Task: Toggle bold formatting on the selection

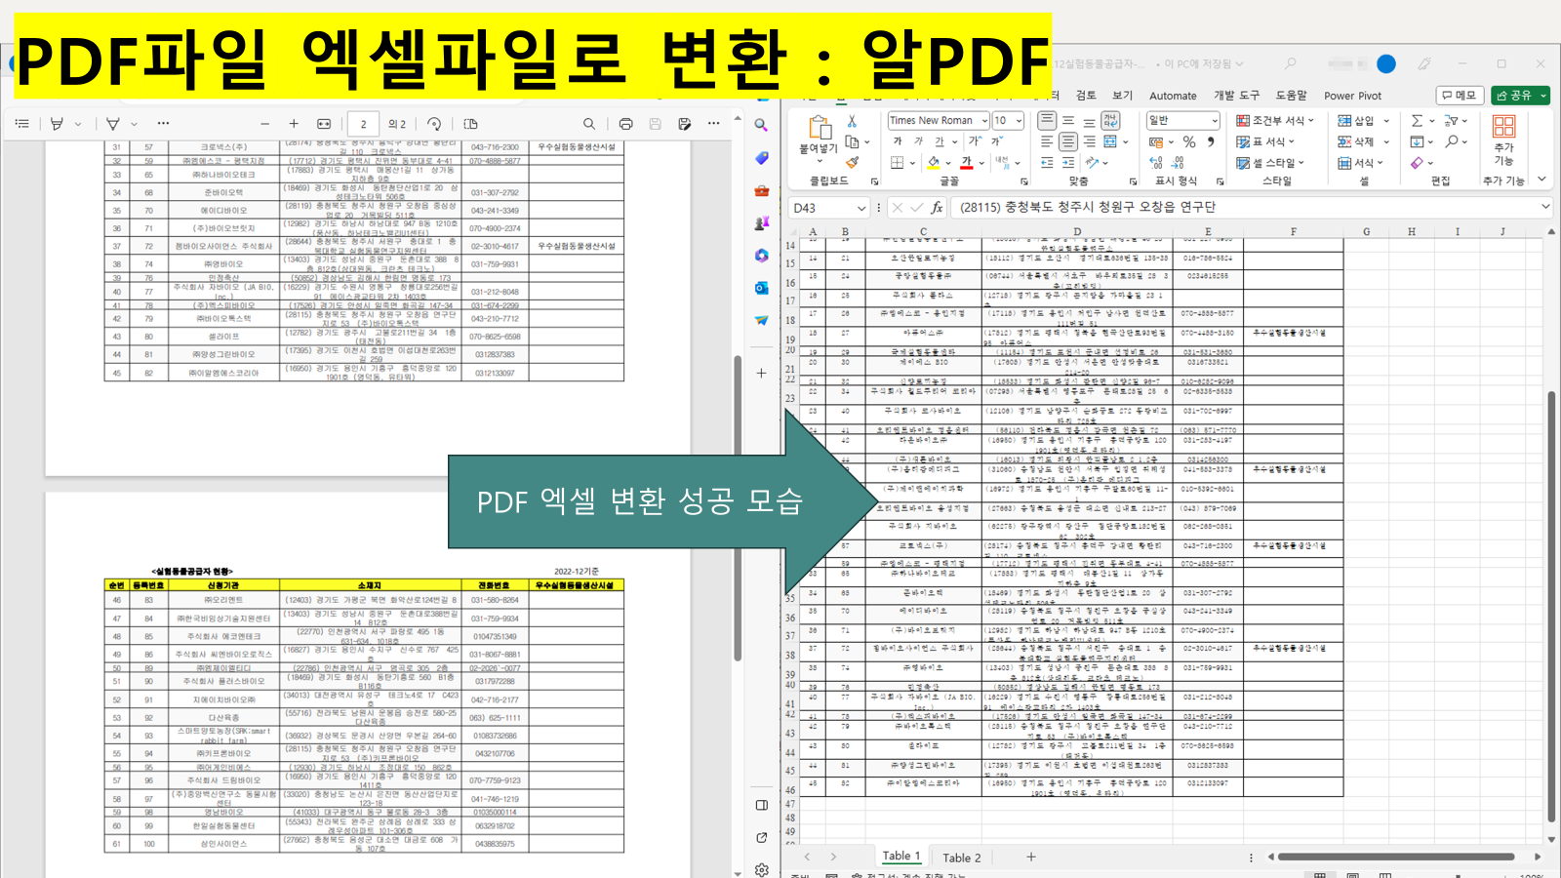Action: pos(898,140)
